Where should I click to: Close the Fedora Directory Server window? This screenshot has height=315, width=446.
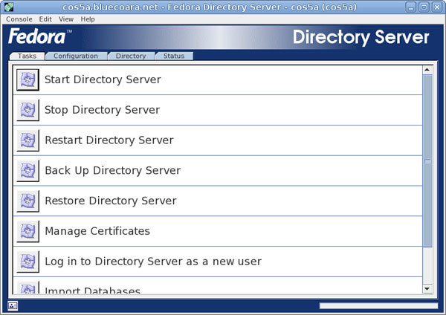(x=437, y=7)
